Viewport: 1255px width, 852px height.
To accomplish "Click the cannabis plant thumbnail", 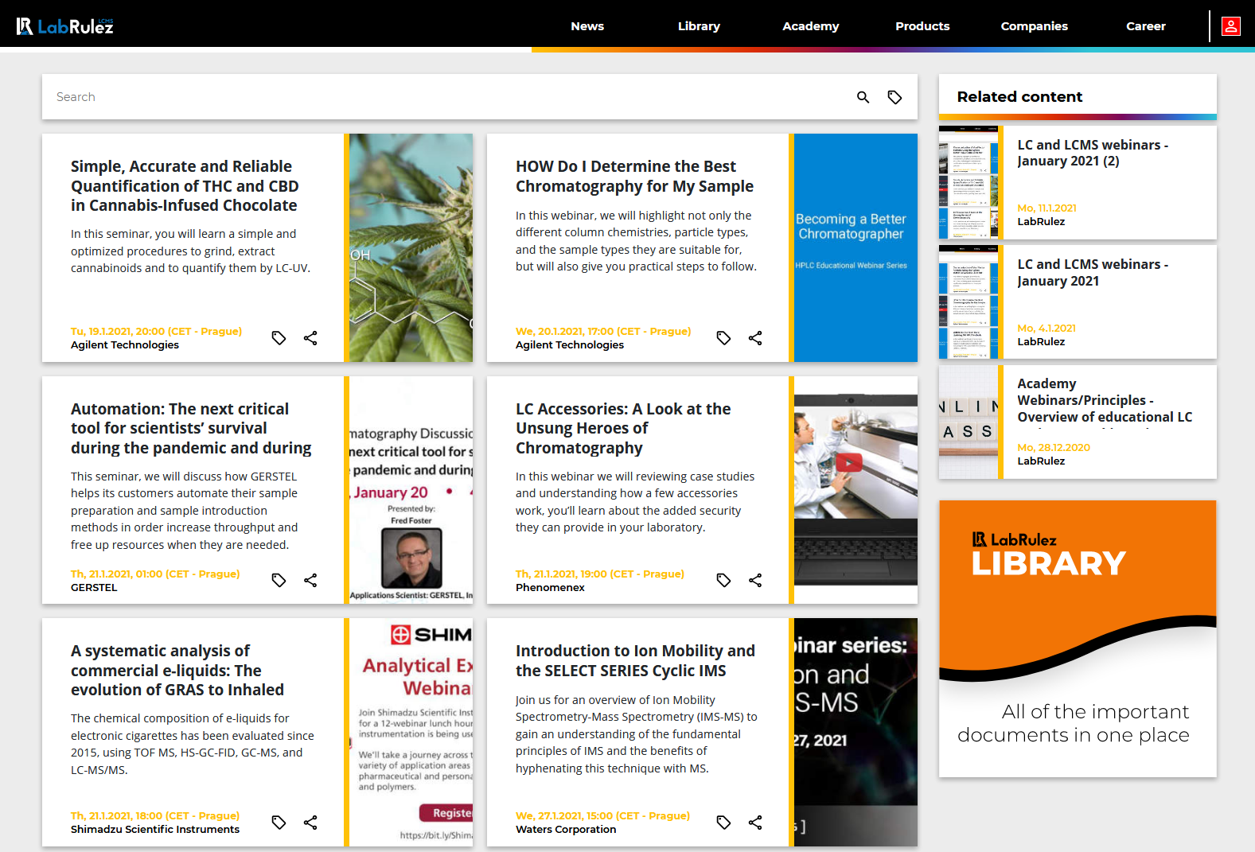I will point(411,248).
